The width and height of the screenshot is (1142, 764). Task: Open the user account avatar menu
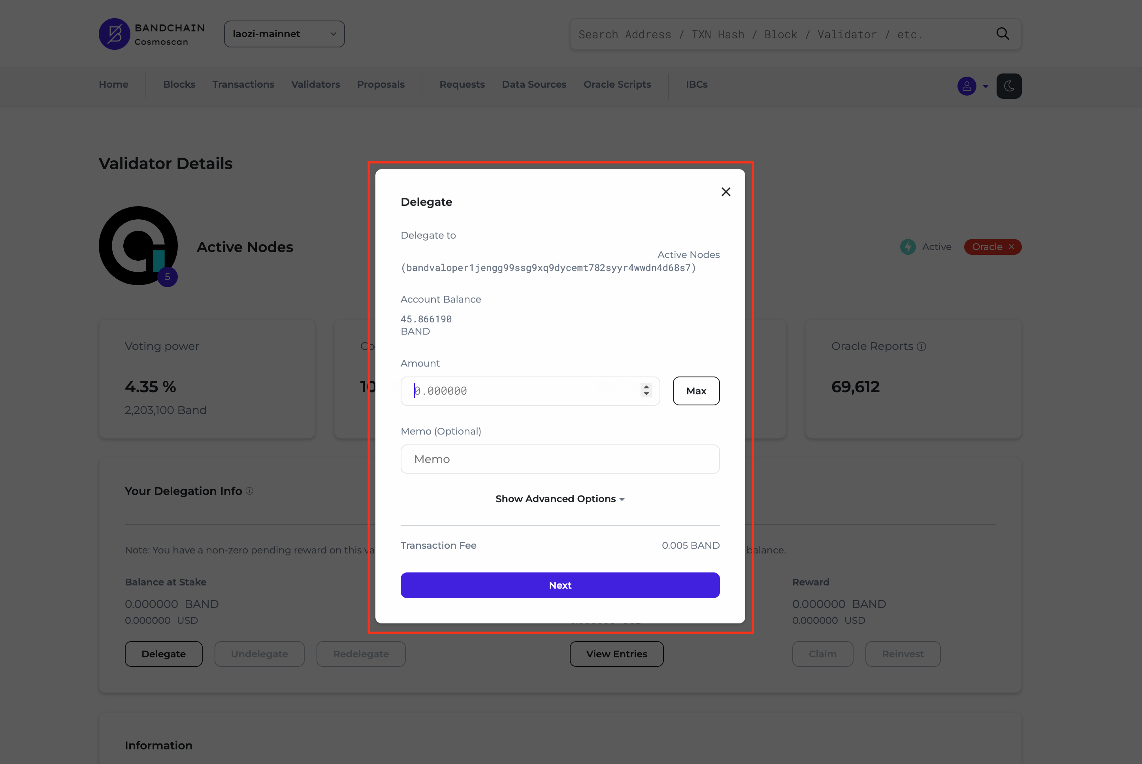click(x=967, y=86)
